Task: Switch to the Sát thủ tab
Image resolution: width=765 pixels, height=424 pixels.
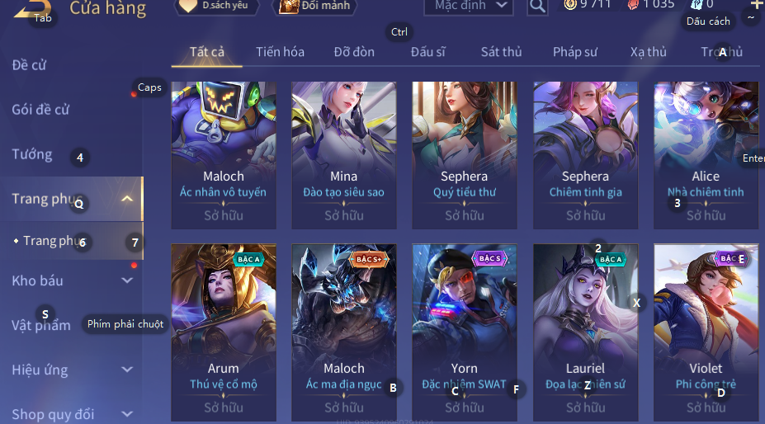Action: coord(501,52)
